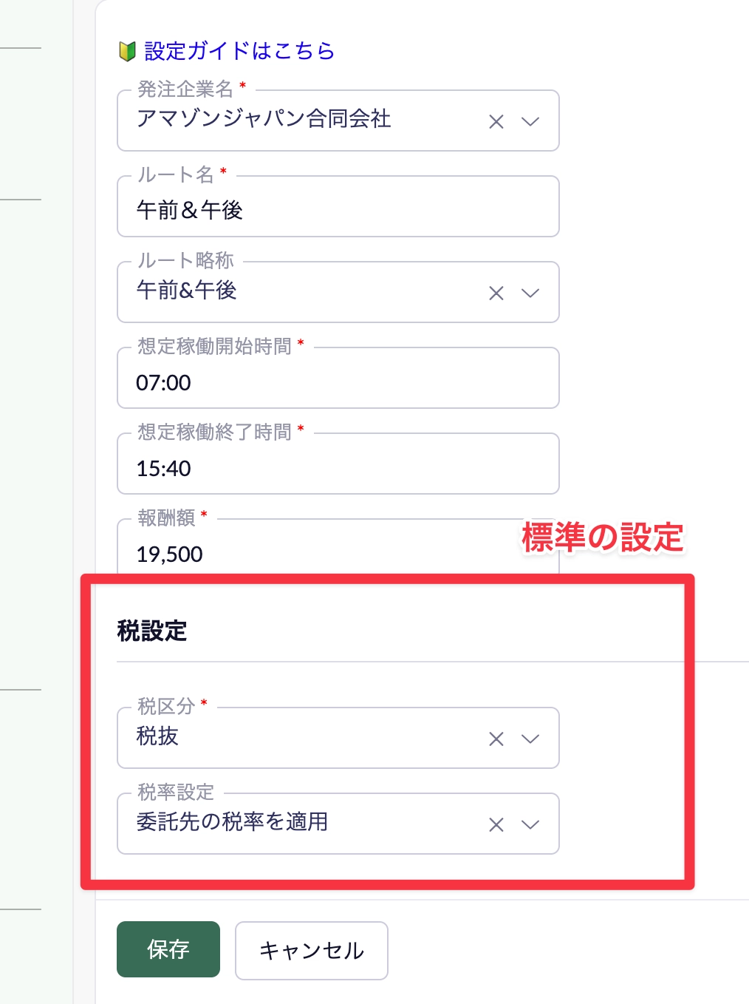
Task: Open the 設定ガイドはこちら link
Action: coord(239,51)
